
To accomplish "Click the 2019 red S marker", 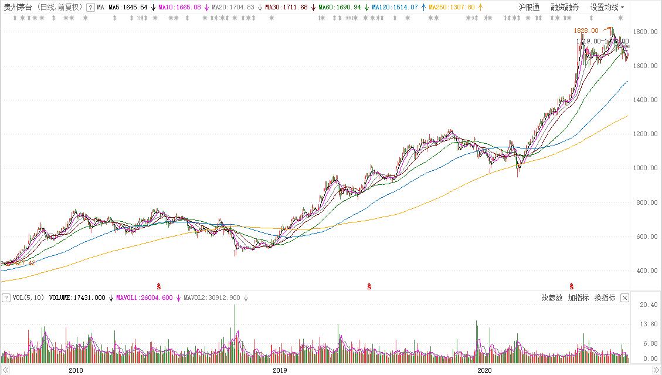I will 369,286.
